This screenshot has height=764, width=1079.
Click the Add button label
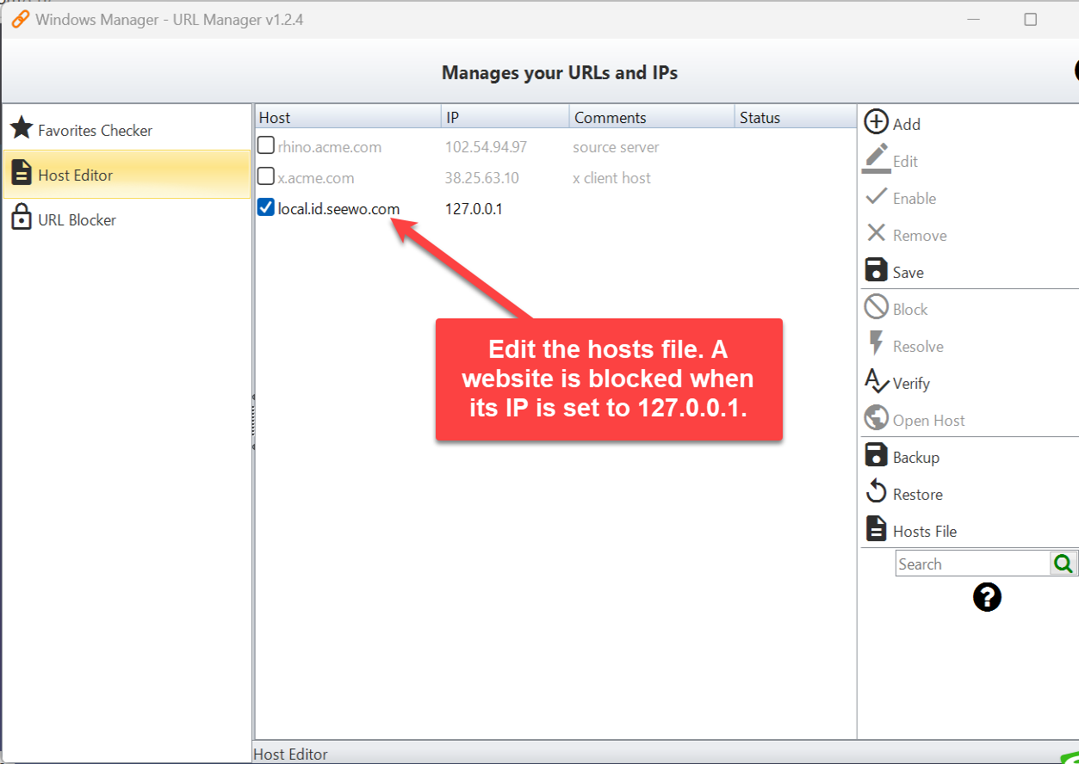click(x=907, y=124)
